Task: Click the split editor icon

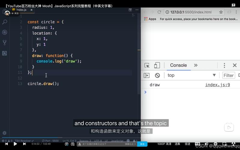Action: tap(130, 10)
